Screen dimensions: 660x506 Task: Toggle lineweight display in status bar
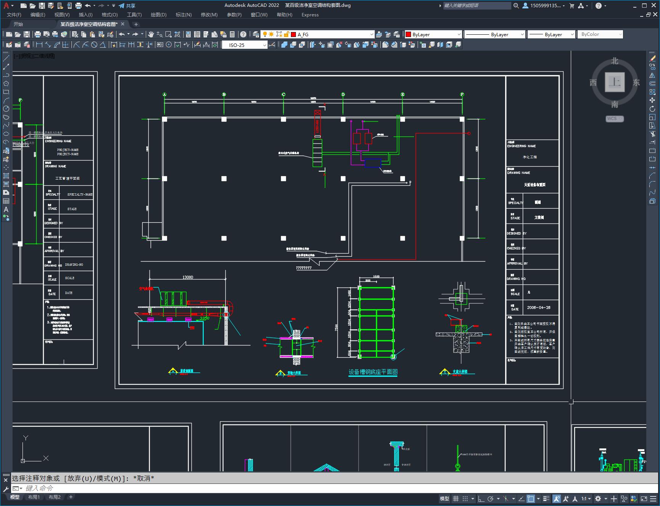pyautogui.click(x=546, y=498)
